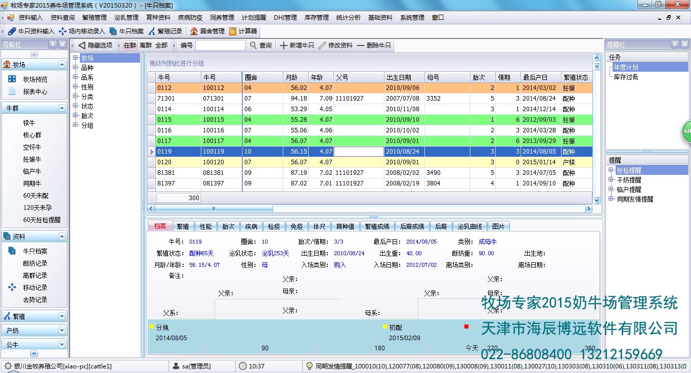Switch to the 泌乳曲线 tab
Screen dimensions: 691x373
[470, 226]
